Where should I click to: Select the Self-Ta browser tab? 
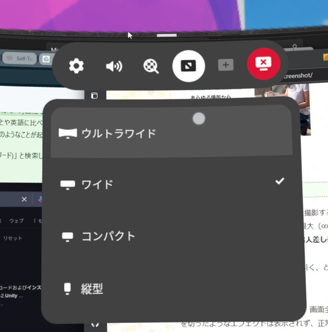(x=19, y=59)
